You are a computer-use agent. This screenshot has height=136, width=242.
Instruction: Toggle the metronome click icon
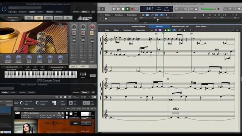[196, 9]
